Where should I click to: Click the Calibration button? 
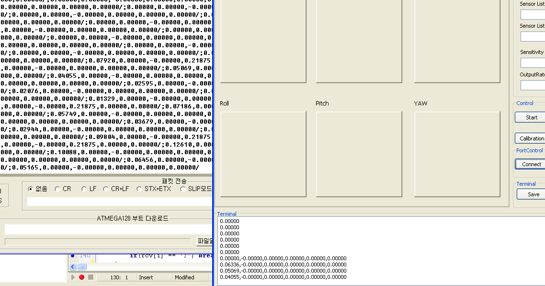click(531, 138)
